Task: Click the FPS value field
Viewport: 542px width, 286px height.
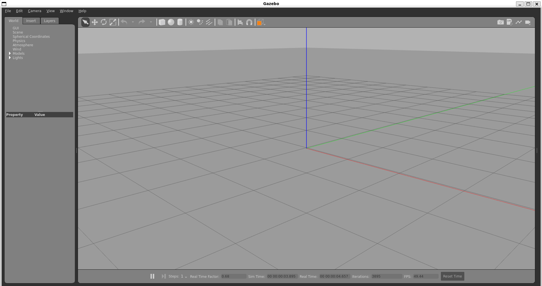Action: (x=426, y=276)
